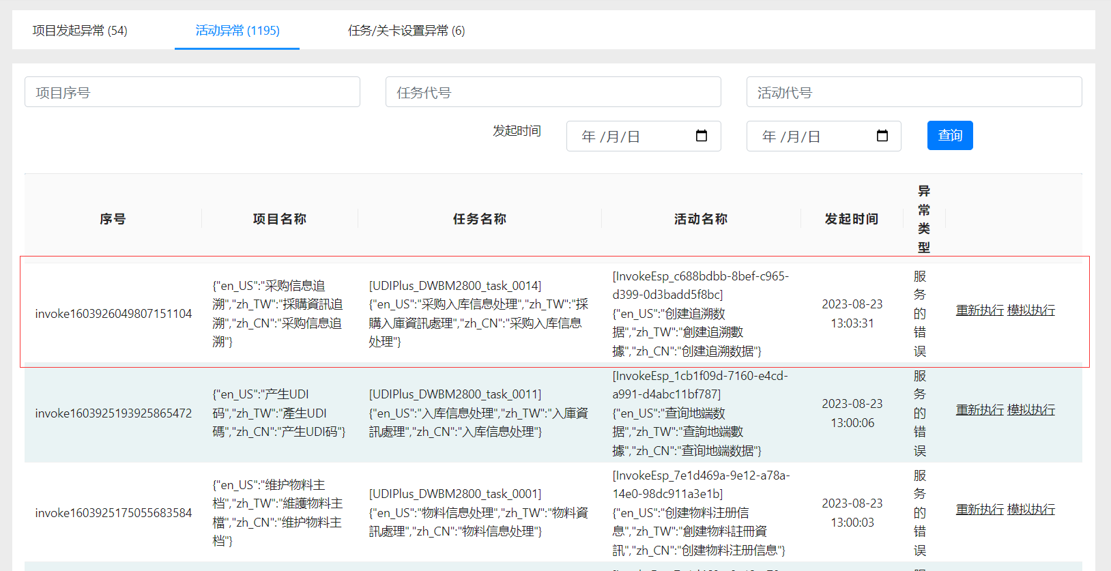Click 服务的错误 type in 13:00:06 row

[x=920, y=413]
